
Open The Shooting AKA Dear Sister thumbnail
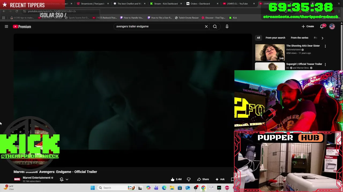click(270, 53)
